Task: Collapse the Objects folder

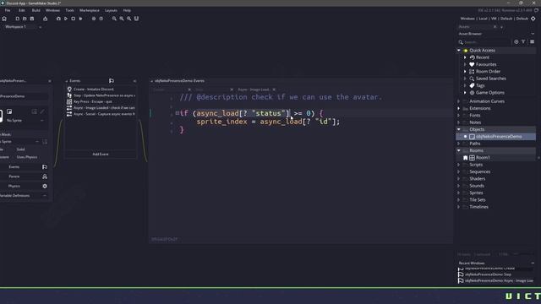Action: [459, 129]
